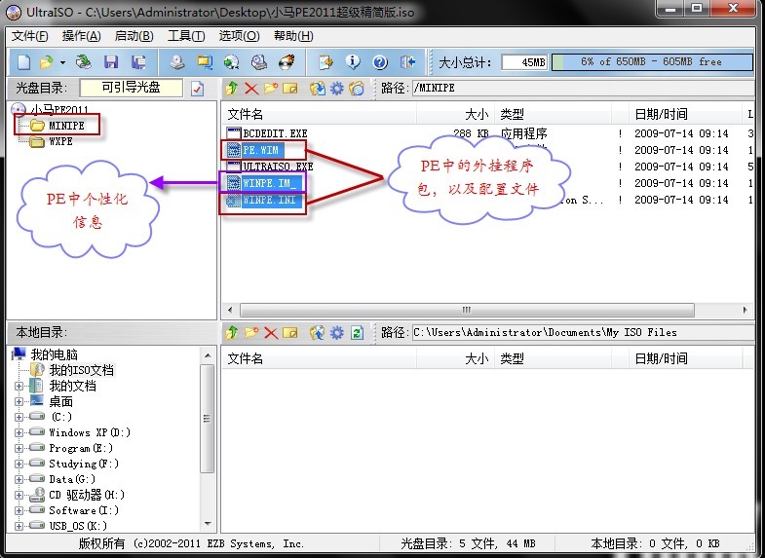Image resolution: width=765 pixels, height=558 pixels.
Task: Sort disc files by 文件名 column header
Action: point(320,115)
